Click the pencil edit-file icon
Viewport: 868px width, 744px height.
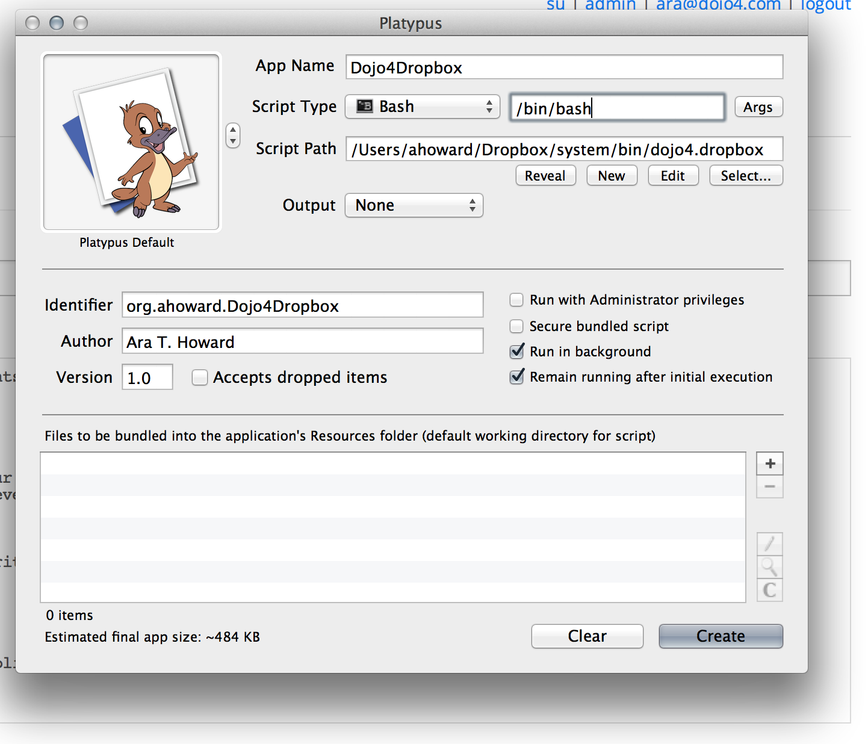click(770, 544)
